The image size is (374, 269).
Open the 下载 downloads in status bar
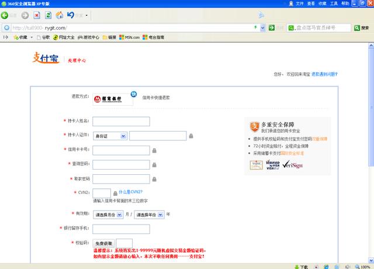(x=302, y=267)
